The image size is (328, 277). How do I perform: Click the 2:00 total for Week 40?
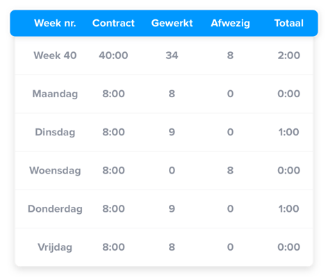point(289,56)
